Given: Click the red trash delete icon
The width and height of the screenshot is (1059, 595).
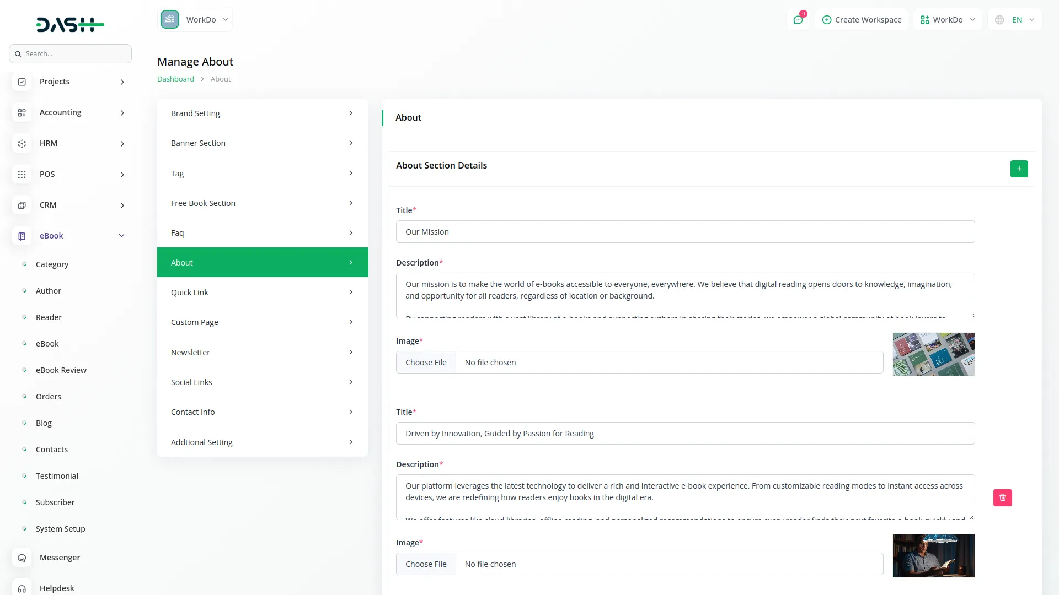Looking at the screenshot, I should tap(1002, 497).
